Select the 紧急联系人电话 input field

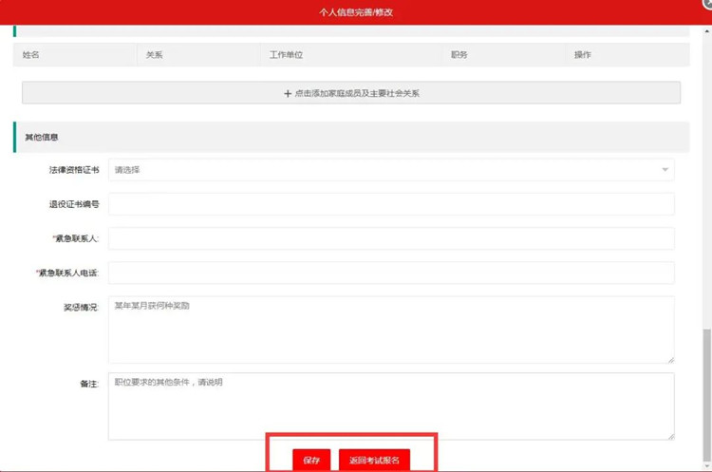coord(390,273)
